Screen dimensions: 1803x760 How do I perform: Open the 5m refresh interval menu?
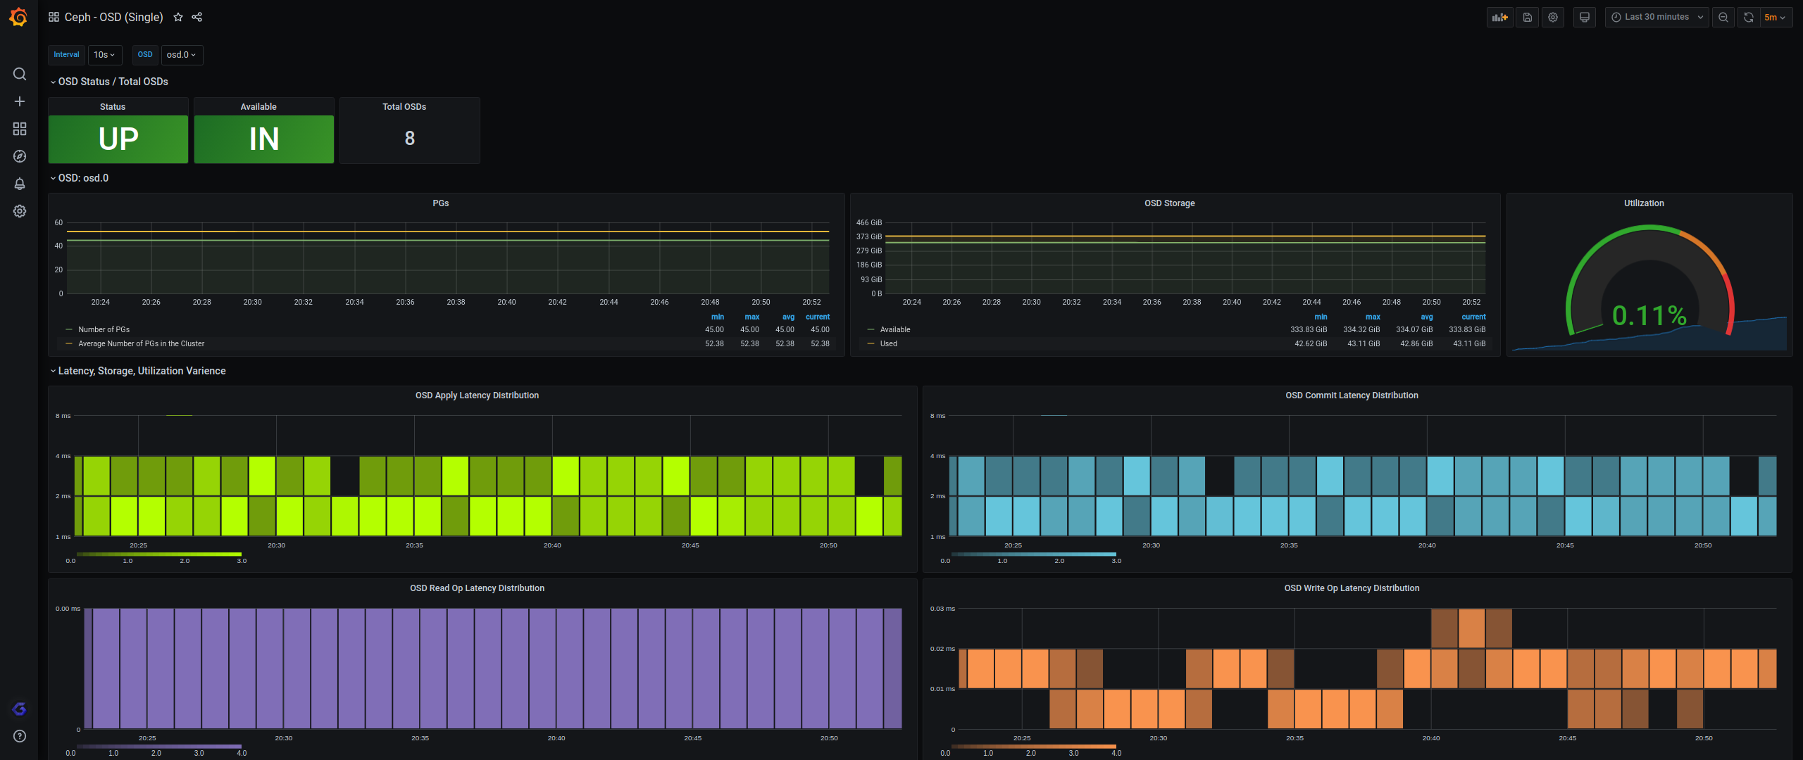pos(1774,17)
